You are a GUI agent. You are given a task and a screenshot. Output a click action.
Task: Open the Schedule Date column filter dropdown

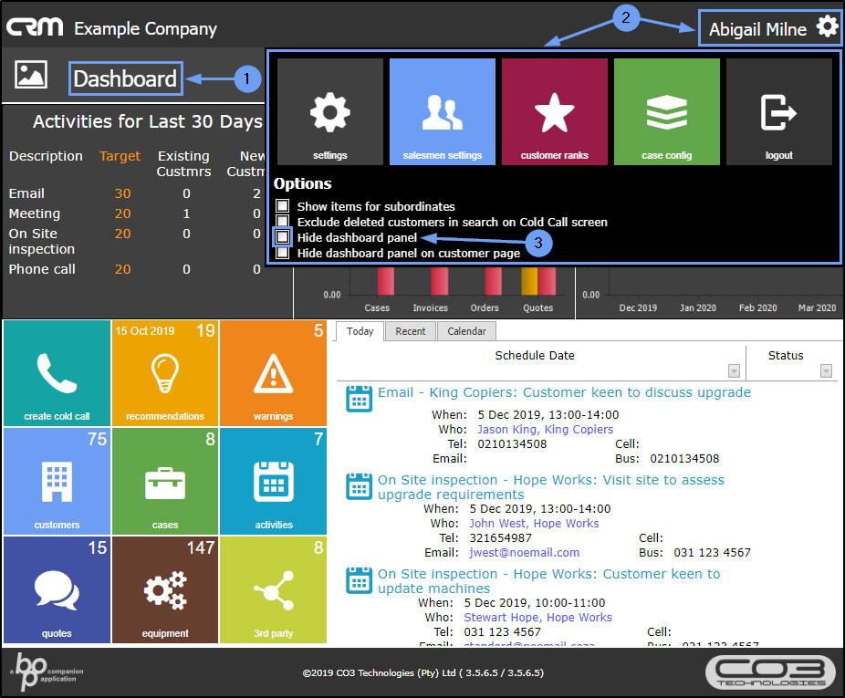[734, 370]
